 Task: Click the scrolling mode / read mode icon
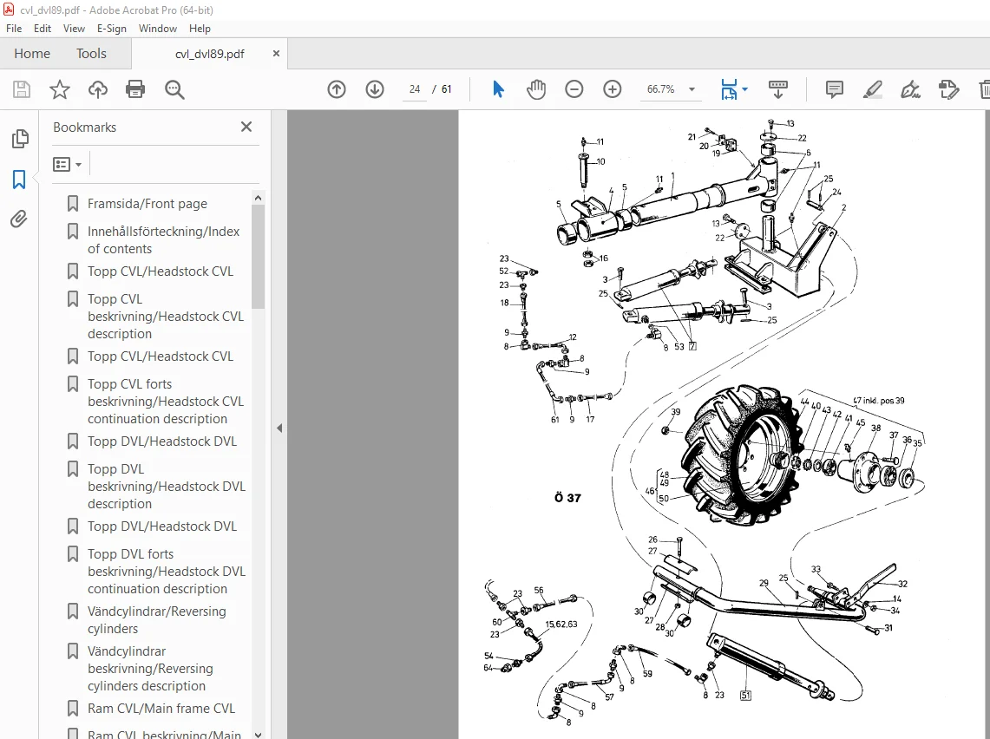click(777, 89)
